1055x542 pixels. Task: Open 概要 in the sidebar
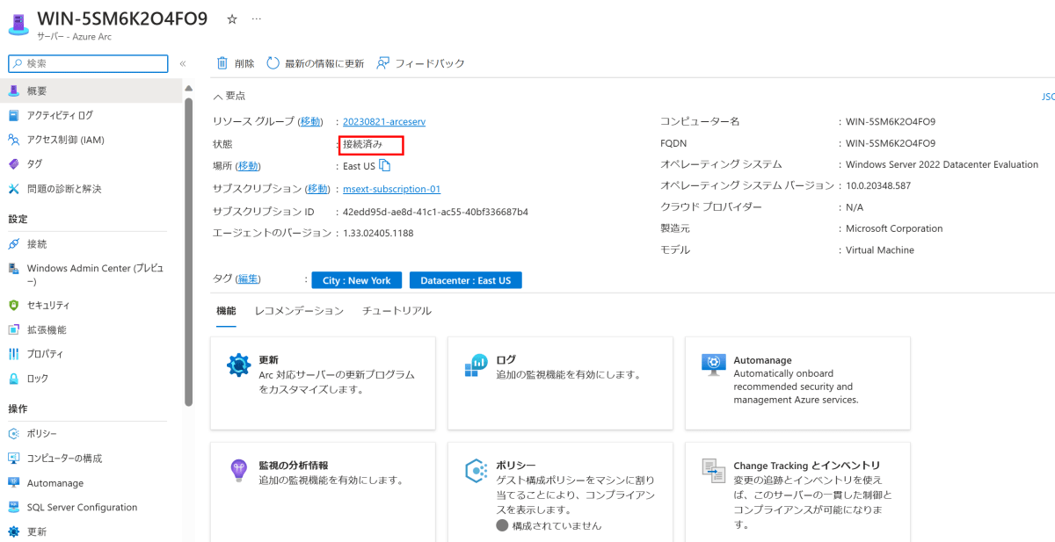[91, 90]
